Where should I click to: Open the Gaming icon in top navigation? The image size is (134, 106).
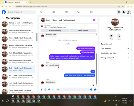tap(91, 12)
